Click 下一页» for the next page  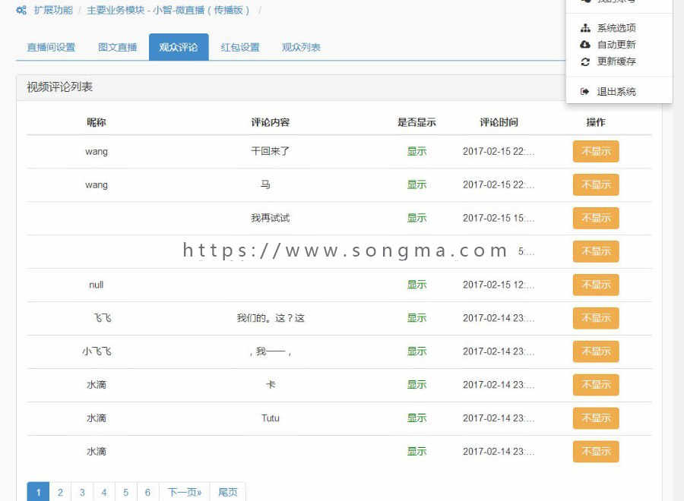[x=185, y=493]
